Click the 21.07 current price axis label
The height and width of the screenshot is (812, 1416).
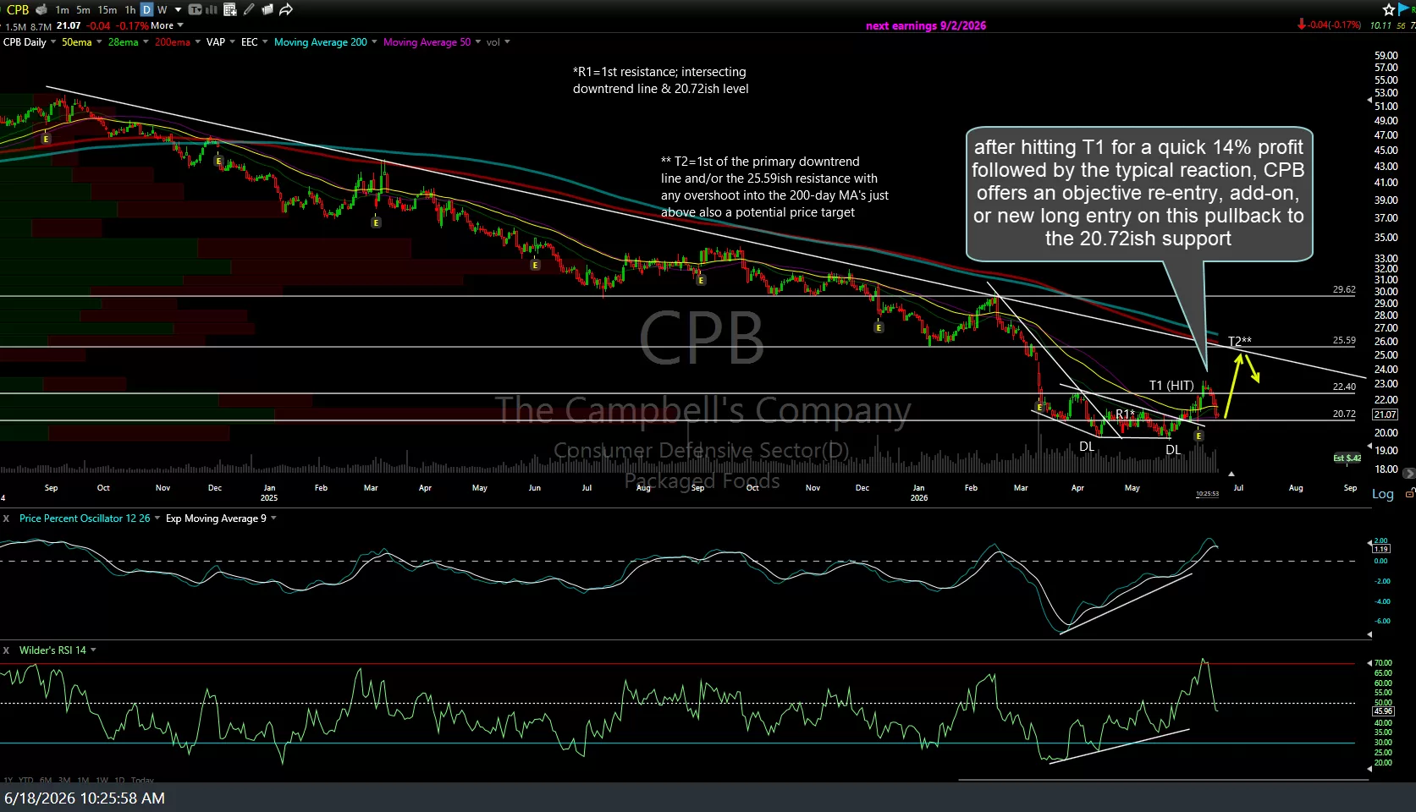pyautogui.click(x=1385, y=414)
